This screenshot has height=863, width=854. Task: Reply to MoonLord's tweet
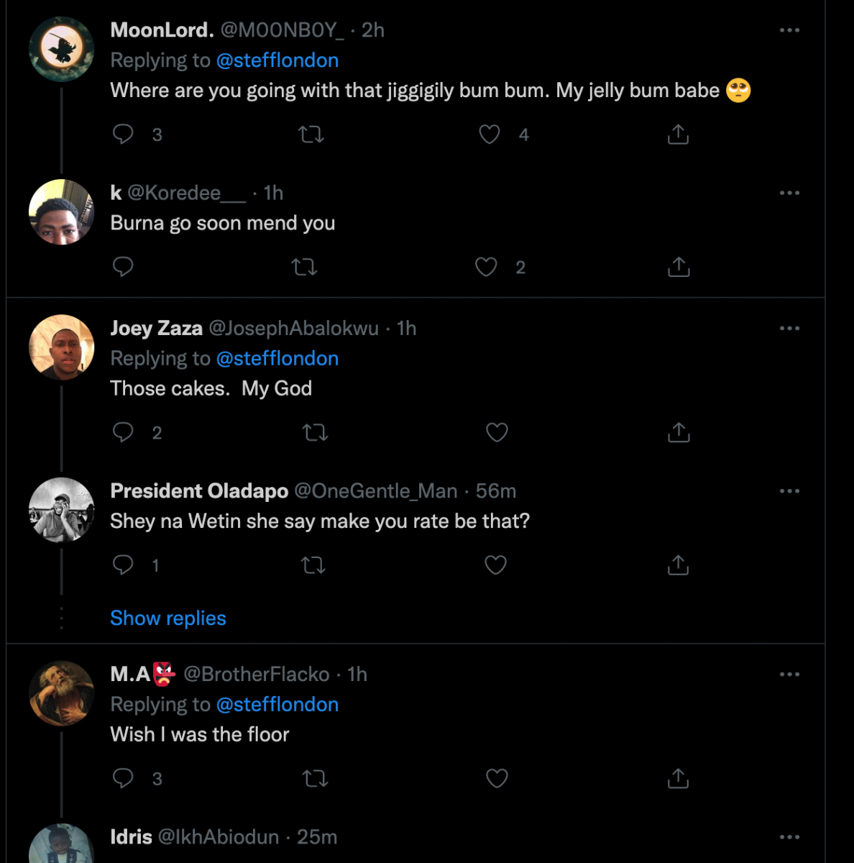pyautogui.click(x=124, y=134)
